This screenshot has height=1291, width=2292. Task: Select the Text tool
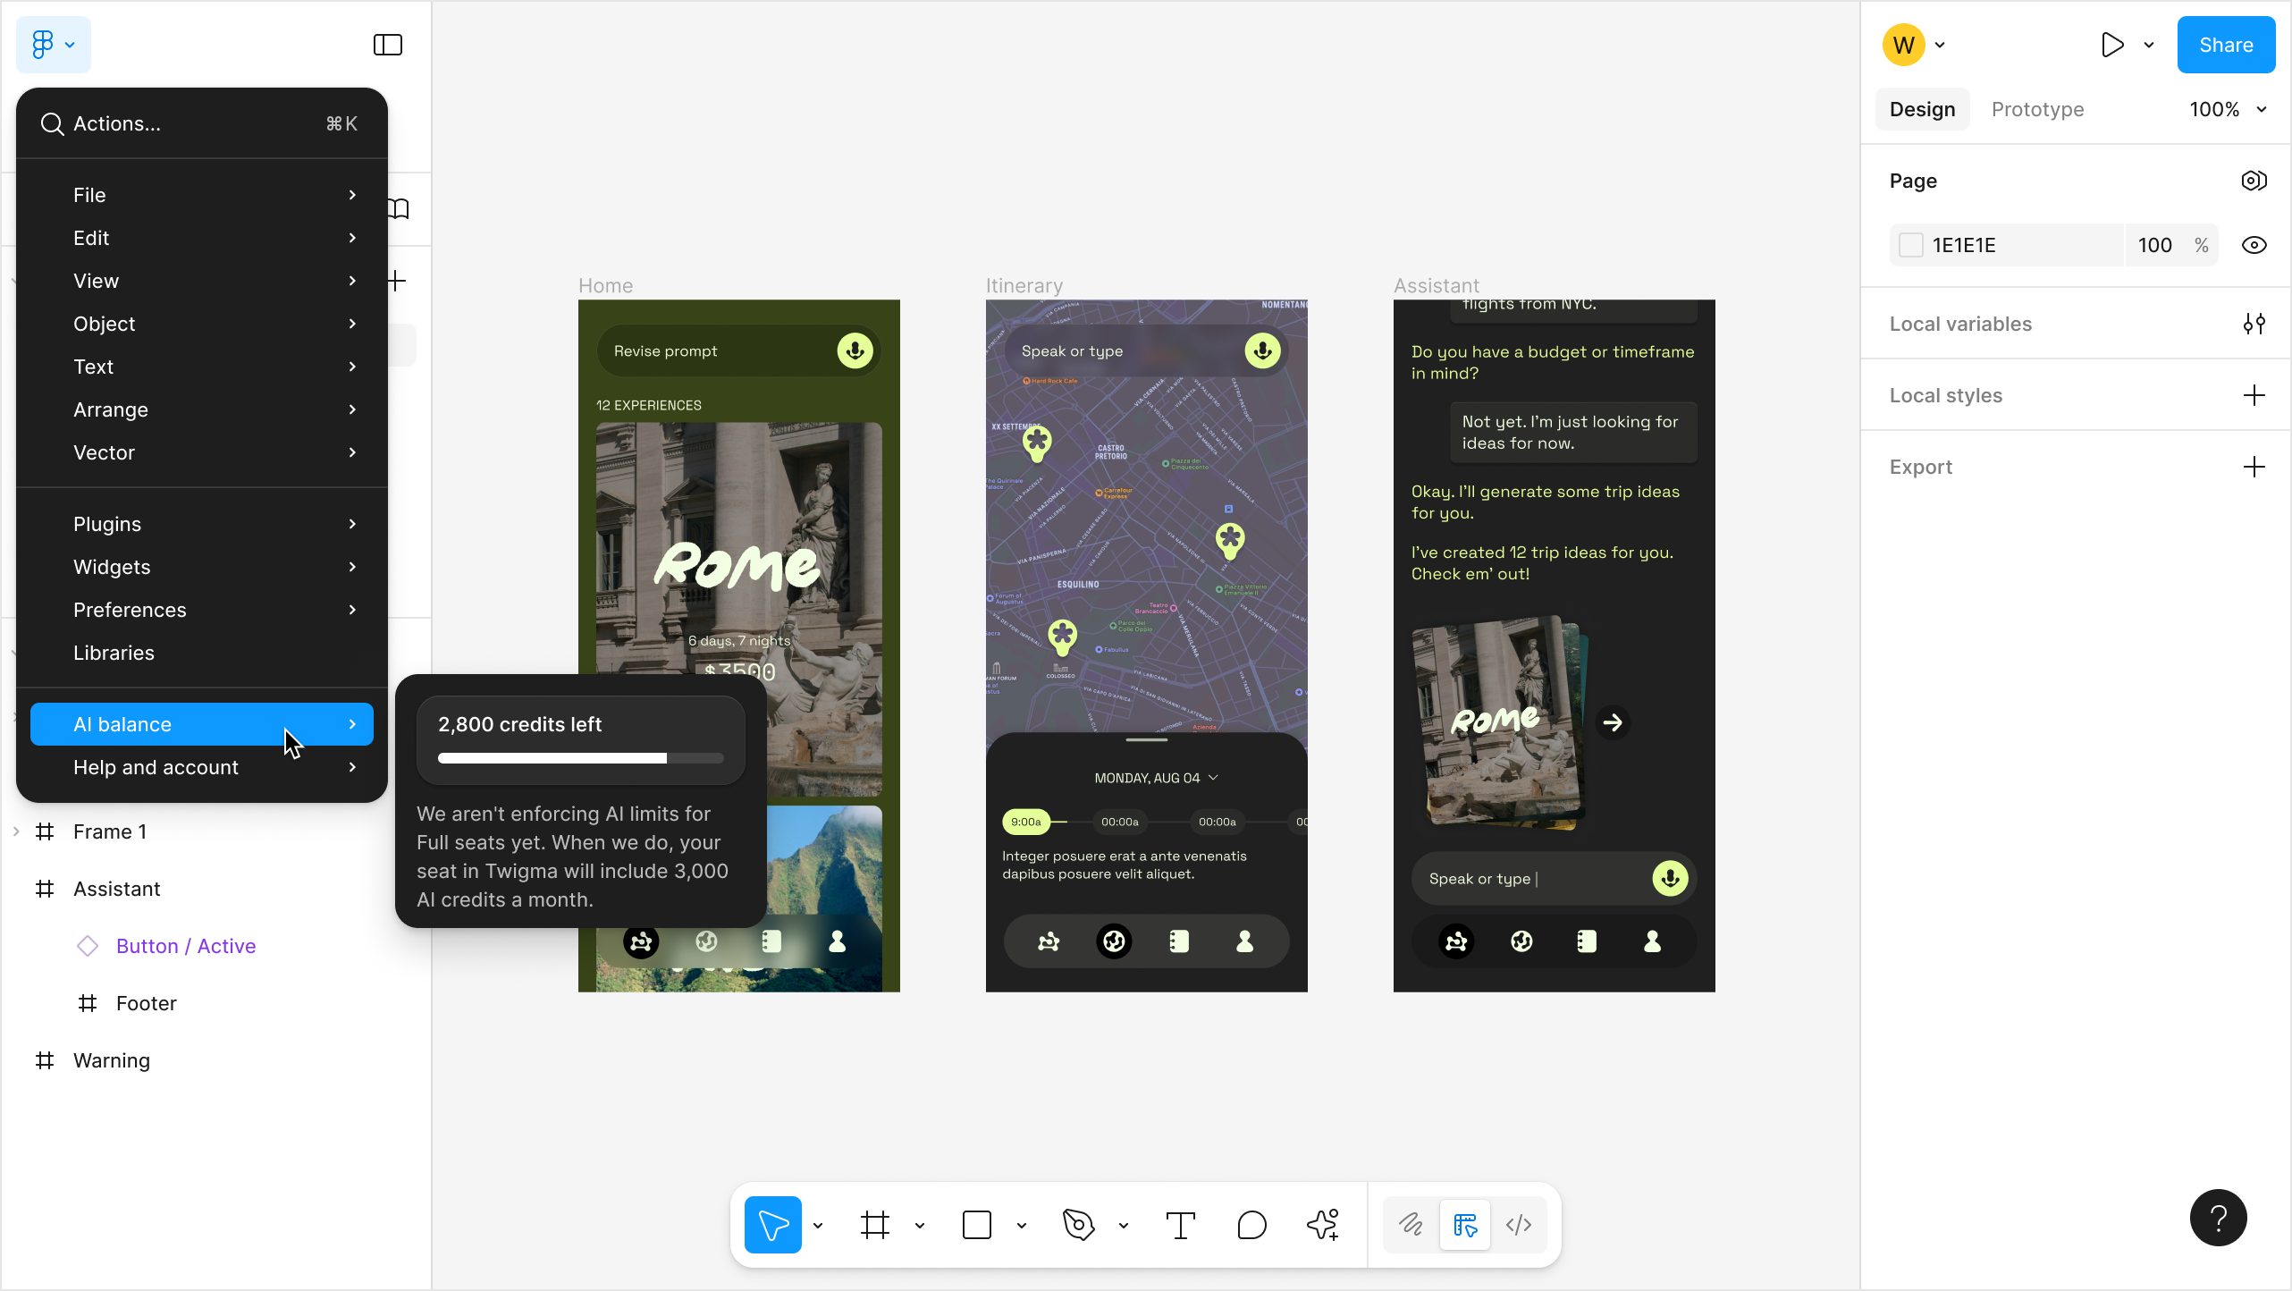(1180, 1224)
